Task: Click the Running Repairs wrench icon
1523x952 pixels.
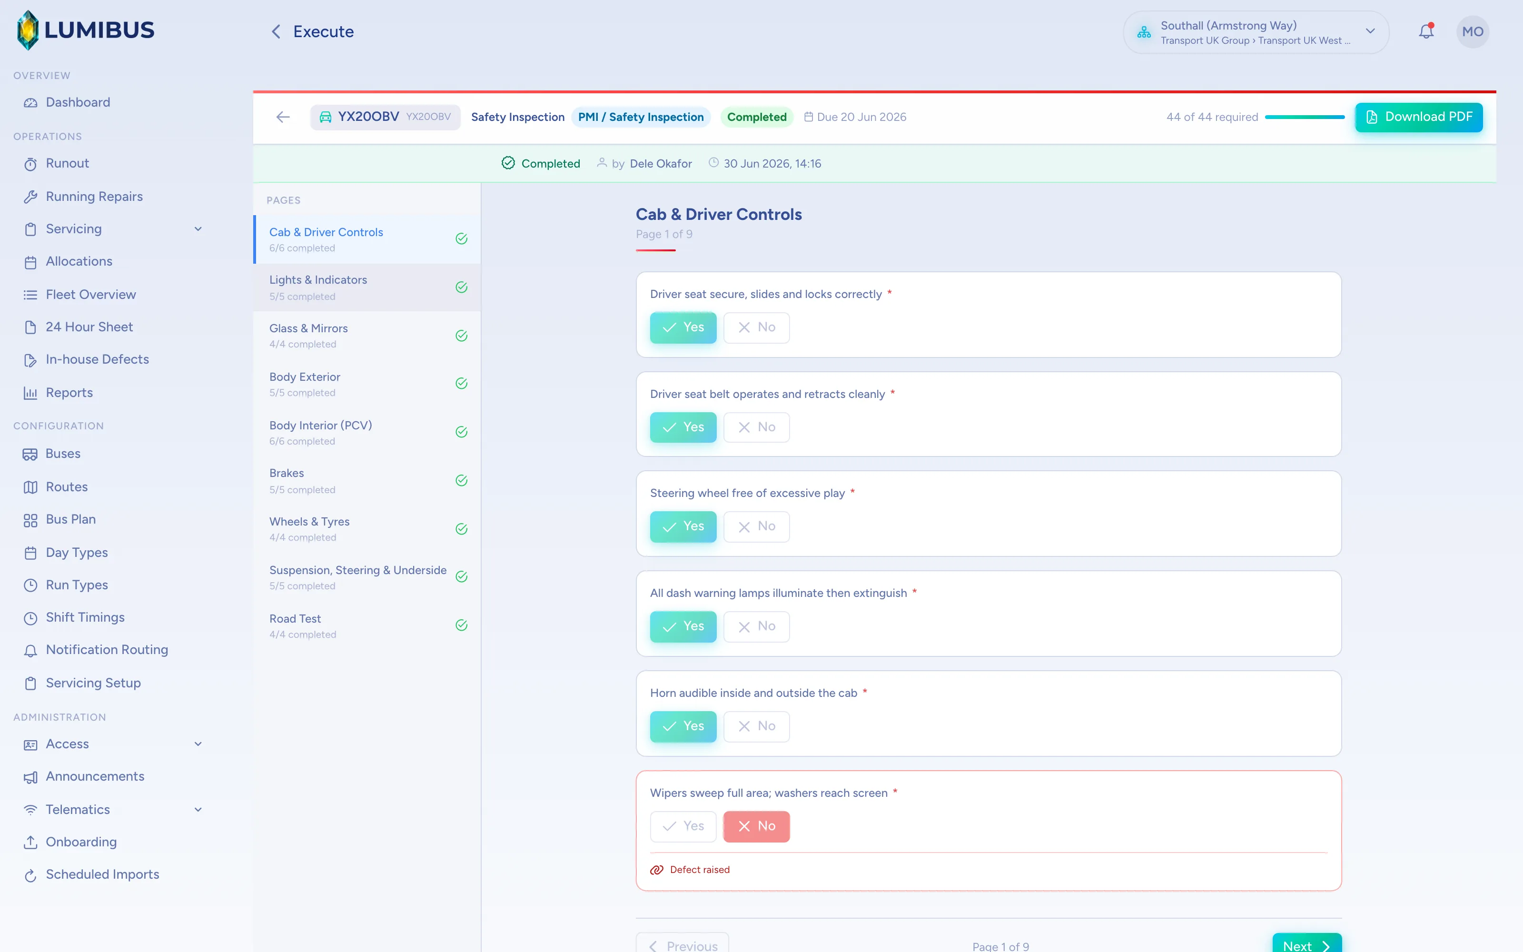Action: (x=30, y=197)
